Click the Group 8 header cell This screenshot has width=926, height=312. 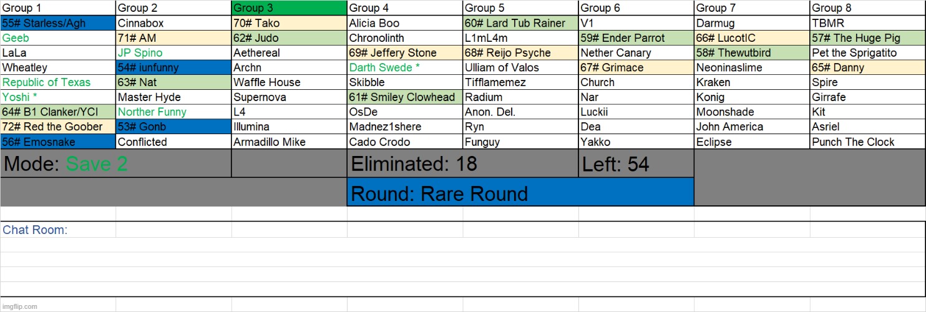pos(867,8)
